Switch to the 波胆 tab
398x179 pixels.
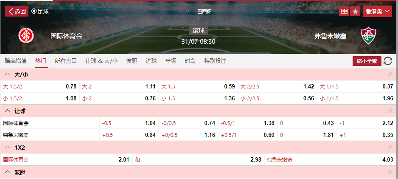[132, 61]
